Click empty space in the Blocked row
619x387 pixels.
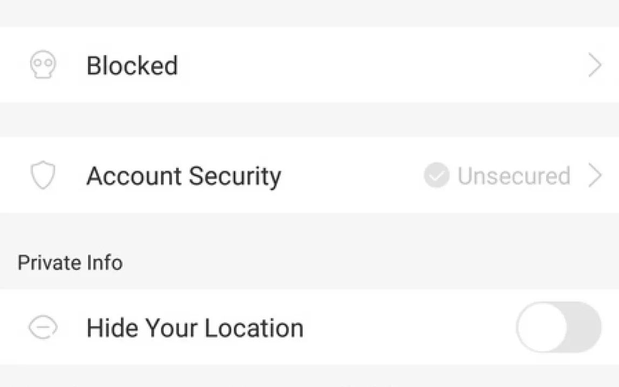point(378,65)
